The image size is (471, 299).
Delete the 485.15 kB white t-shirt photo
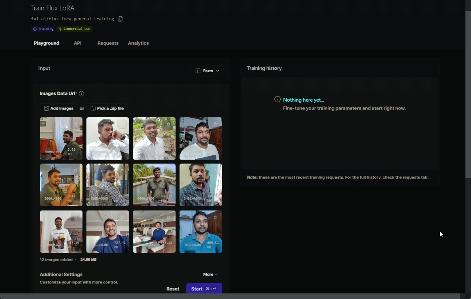76,217
